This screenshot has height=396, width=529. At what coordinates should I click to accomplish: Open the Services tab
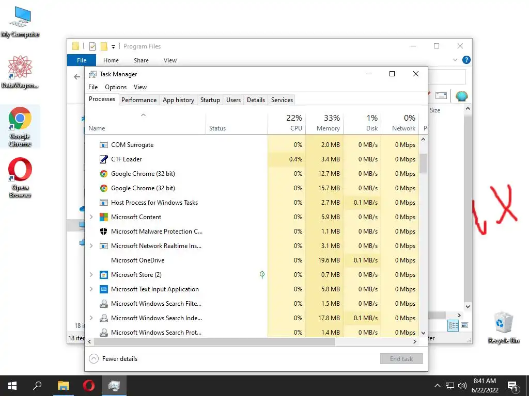(x=282, y=100)
